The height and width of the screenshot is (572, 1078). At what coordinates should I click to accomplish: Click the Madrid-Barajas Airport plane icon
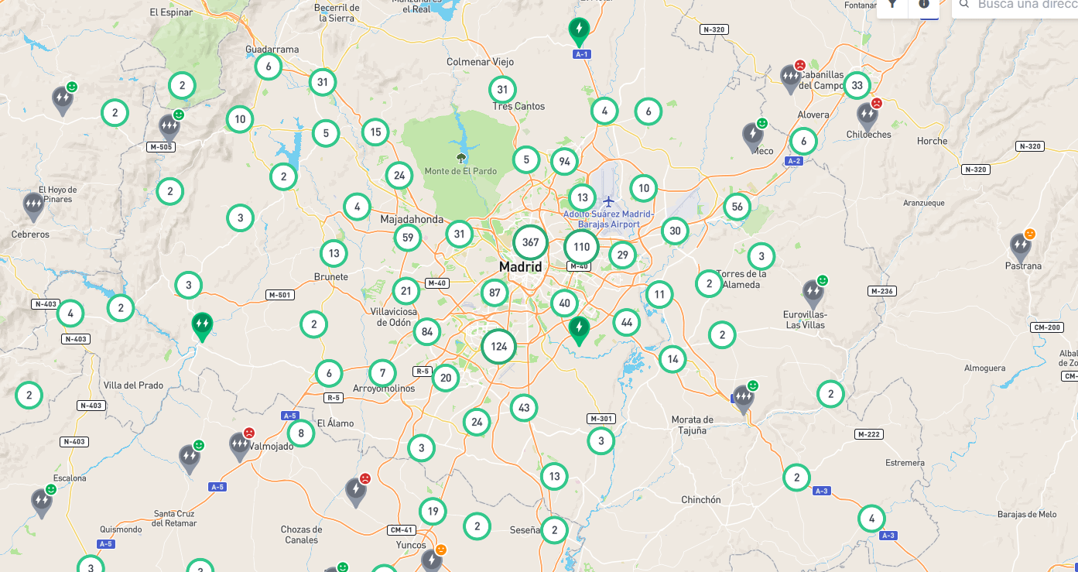(x=608, y=201)
